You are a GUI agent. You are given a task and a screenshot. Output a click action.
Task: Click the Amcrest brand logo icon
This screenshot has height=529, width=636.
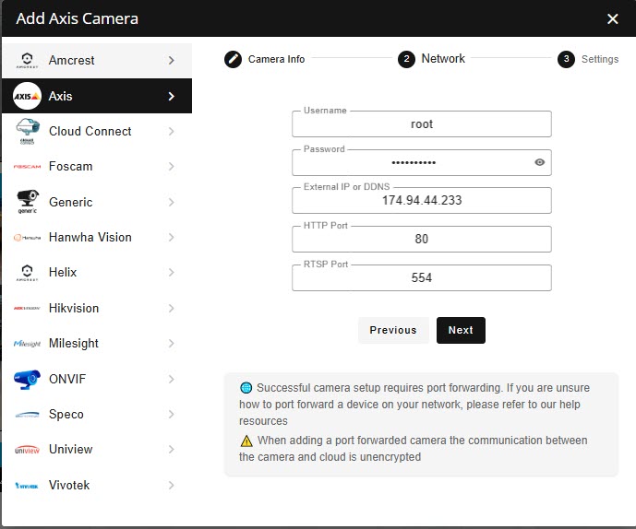[x=28, y=61]
